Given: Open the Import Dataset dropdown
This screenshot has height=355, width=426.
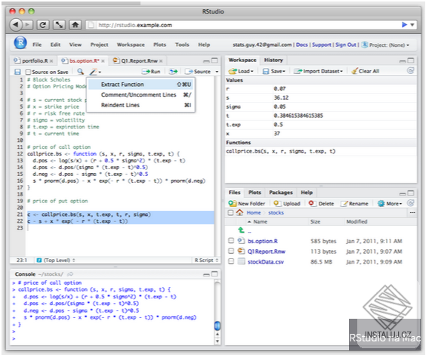Looking at the screenshot, I should (x=319, y=71).
